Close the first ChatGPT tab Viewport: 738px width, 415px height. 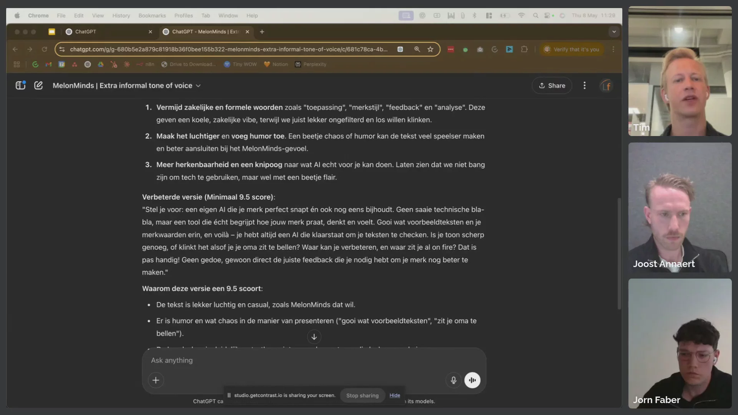click(150, 32)
